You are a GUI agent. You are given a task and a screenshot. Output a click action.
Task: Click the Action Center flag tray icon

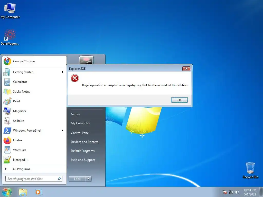pos(225,192)
